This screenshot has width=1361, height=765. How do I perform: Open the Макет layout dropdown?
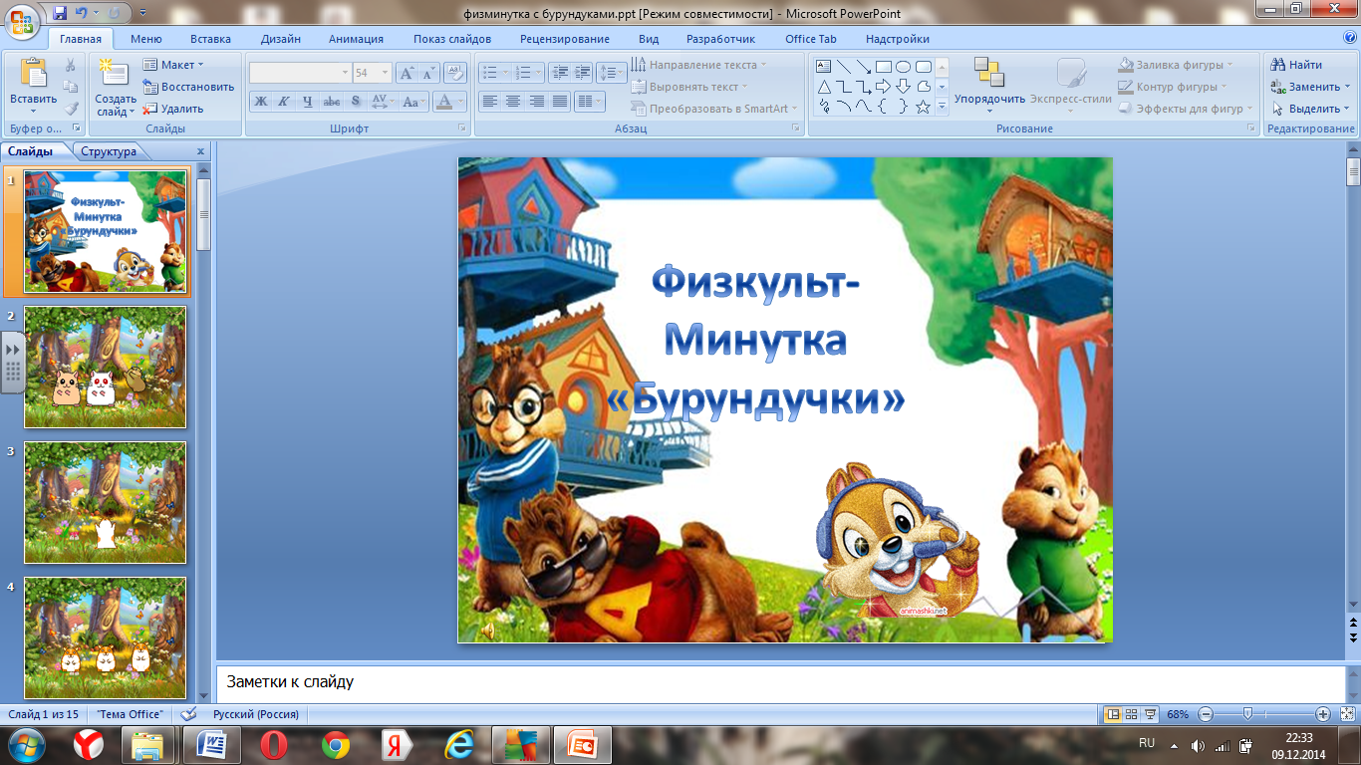tap(174, 65)
